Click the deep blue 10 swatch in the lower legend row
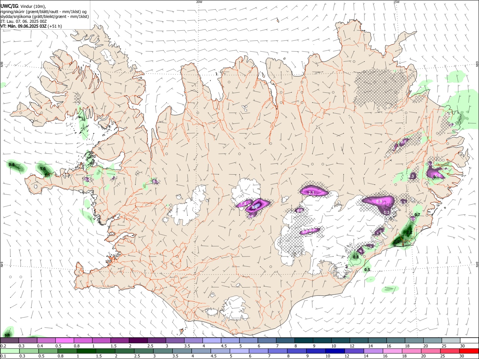 point(335,351)
